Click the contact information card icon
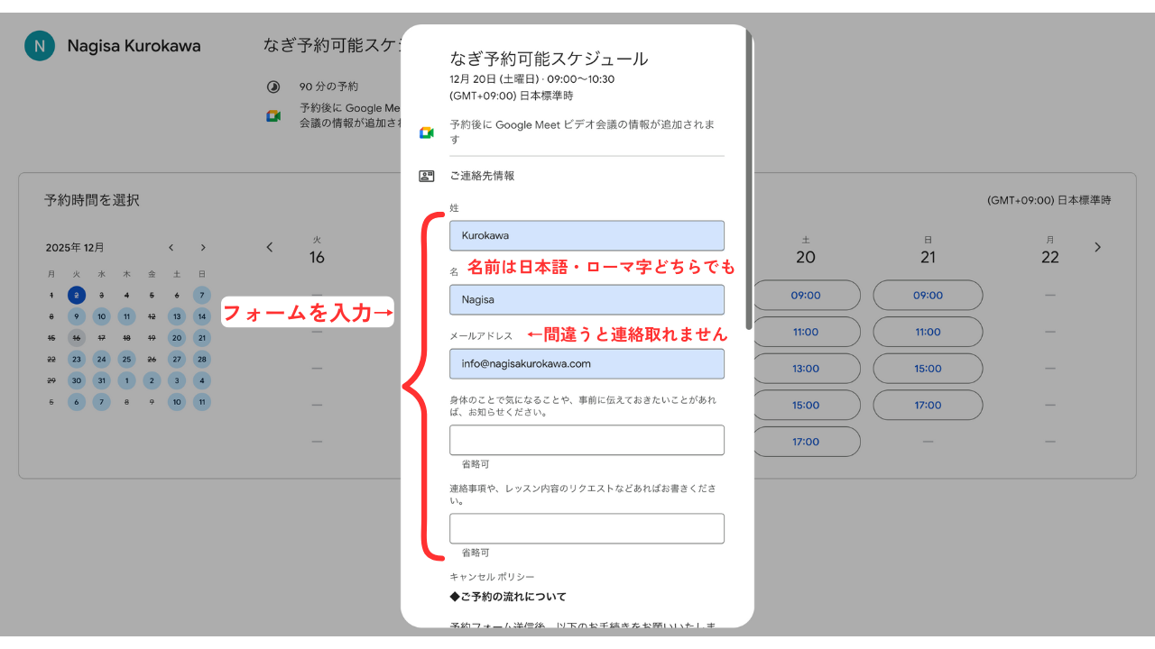 (427, 176)
